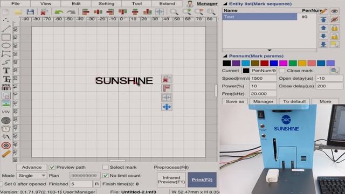Toggle the Preview path checkbox
Screen dimensions: 345x194
[52, 168]
